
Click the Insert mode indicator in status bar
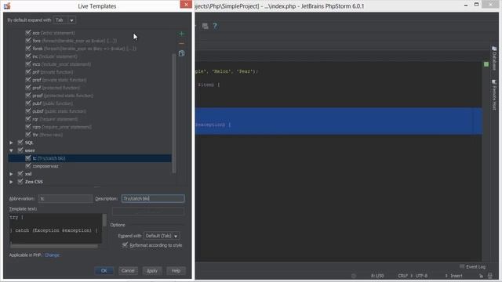tap(457, 276)
